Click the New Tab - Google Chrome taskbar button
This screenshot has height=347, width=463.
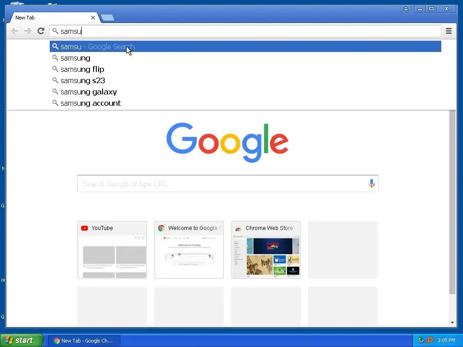click(x=84, y=341)
